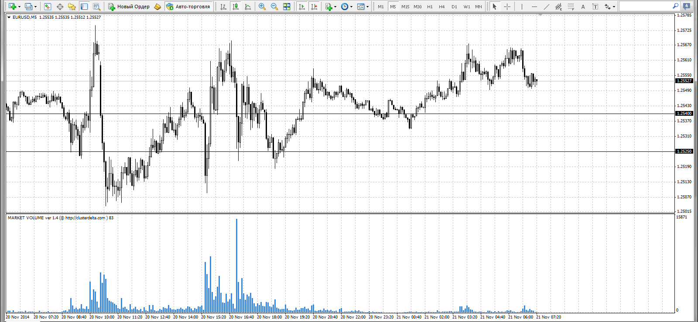Image resolution: width=698 pixels, height=322 pixels.
Task: Switch to the M1 timeframe
Action: point(381,7)
